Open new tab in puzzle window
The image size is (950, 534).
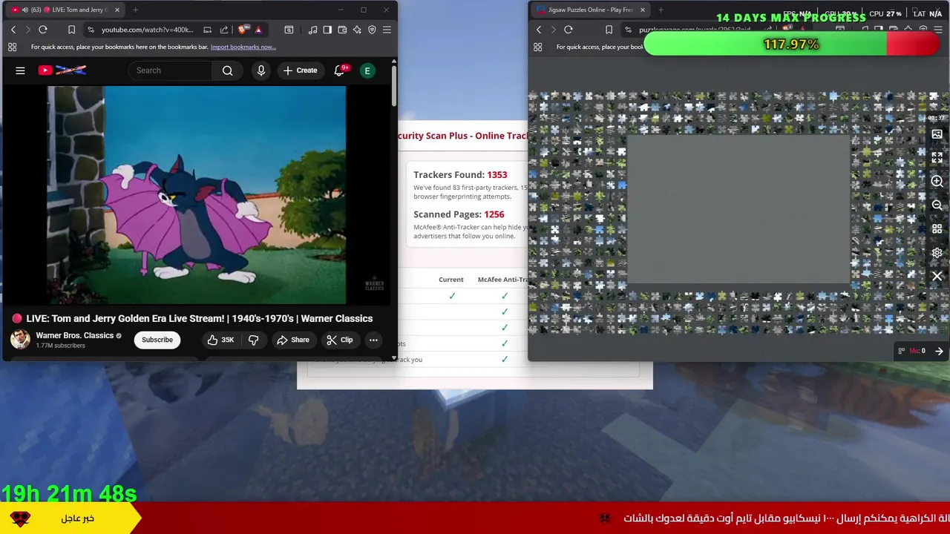pyautogui.click(x=661, y=10)
